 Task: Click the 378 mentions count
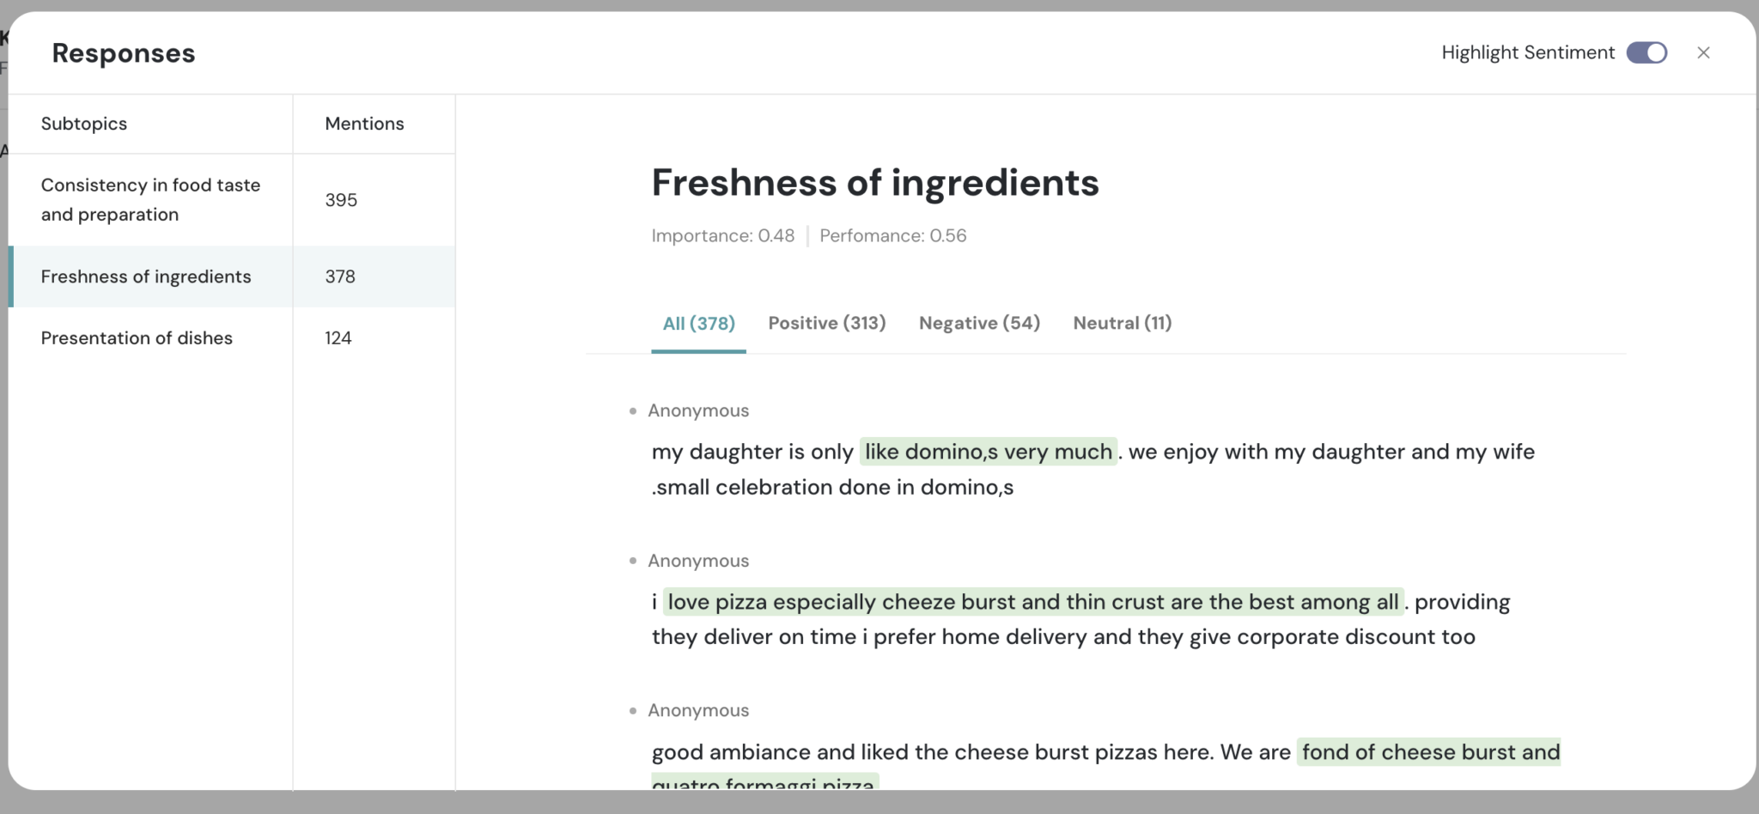pos(340,276)
